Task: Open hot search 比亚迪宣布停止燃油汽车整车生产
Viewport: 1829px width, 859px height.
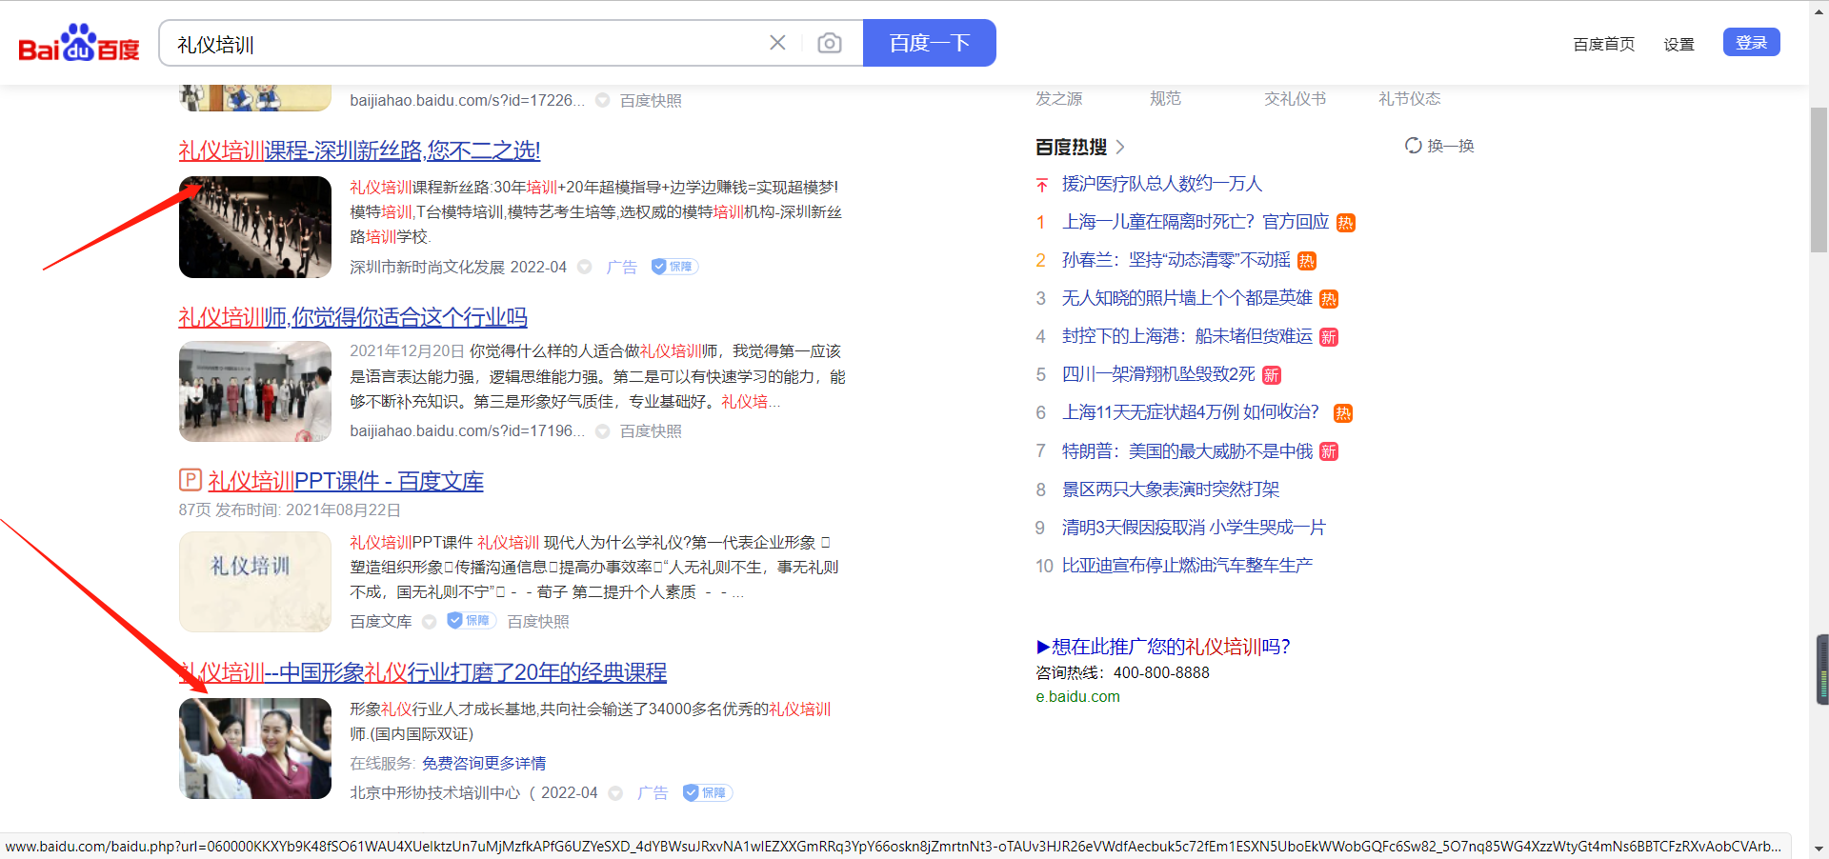Action: [1187, 565]
